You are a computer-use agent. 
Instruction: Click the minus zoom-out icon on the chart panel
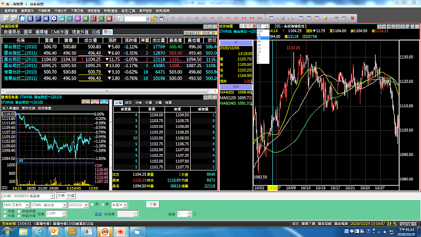point(384,26)
